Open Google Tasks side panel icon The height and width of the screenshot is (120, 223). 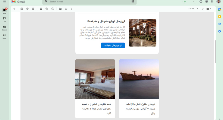click(x=219, y=24)
